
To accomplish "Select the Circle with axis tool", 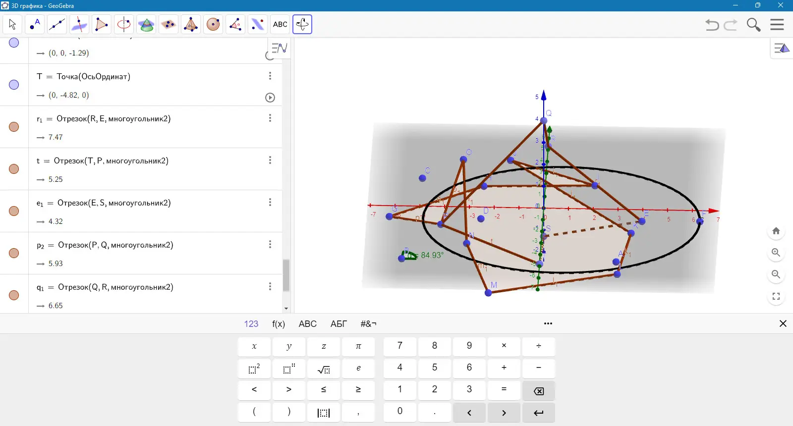I will pyautogui.click(x=124, y=24).
